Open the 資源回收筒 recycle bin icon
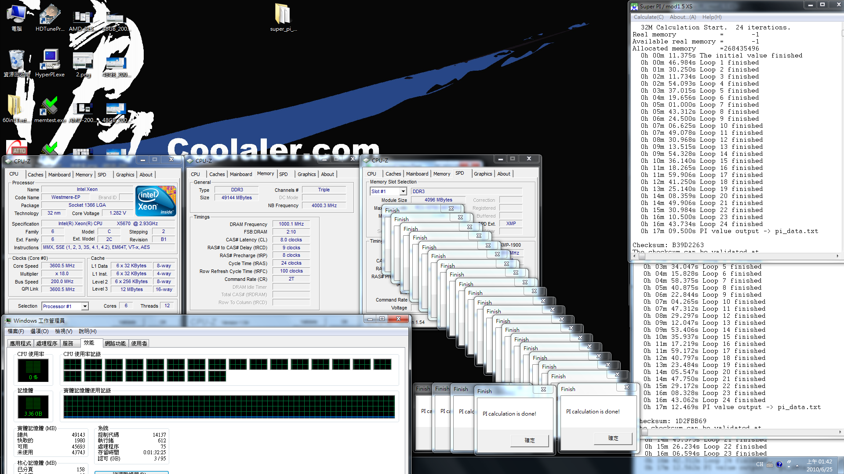This screenshot has width=844, height=474. [x=17, y=63]
